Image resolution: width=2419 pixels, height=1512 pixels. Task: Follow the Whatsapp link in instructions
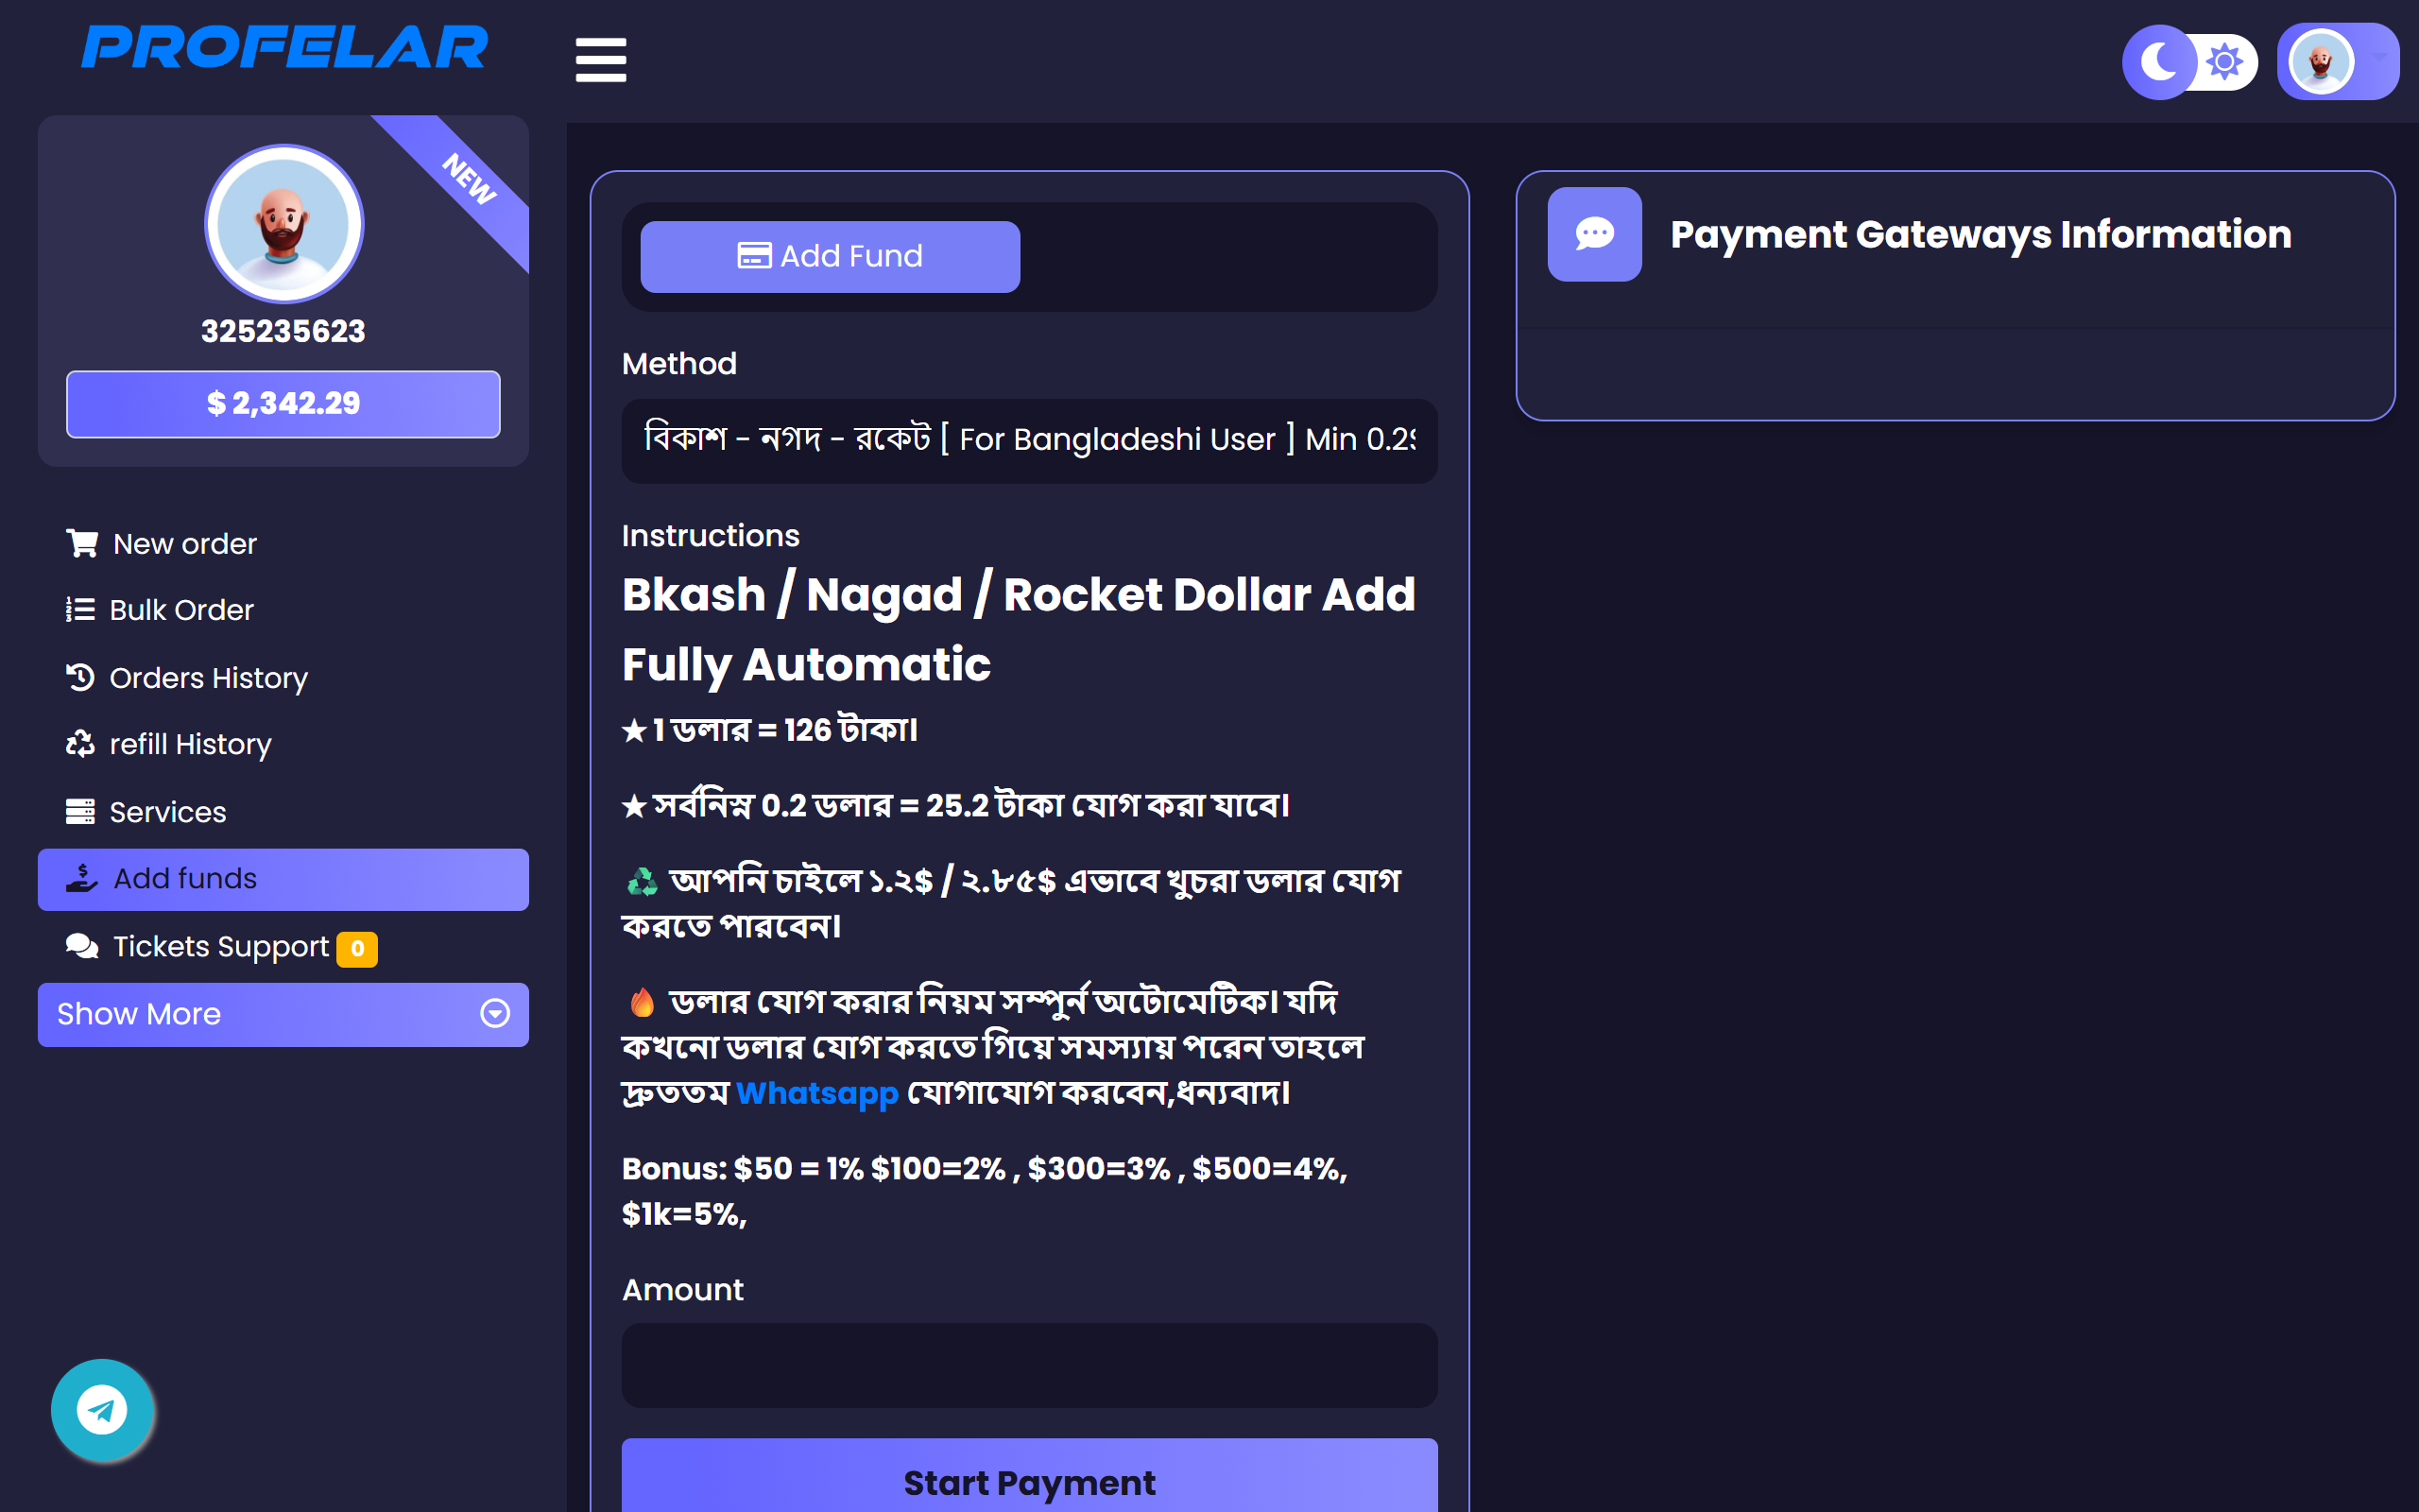click(x=815, y=1092)
